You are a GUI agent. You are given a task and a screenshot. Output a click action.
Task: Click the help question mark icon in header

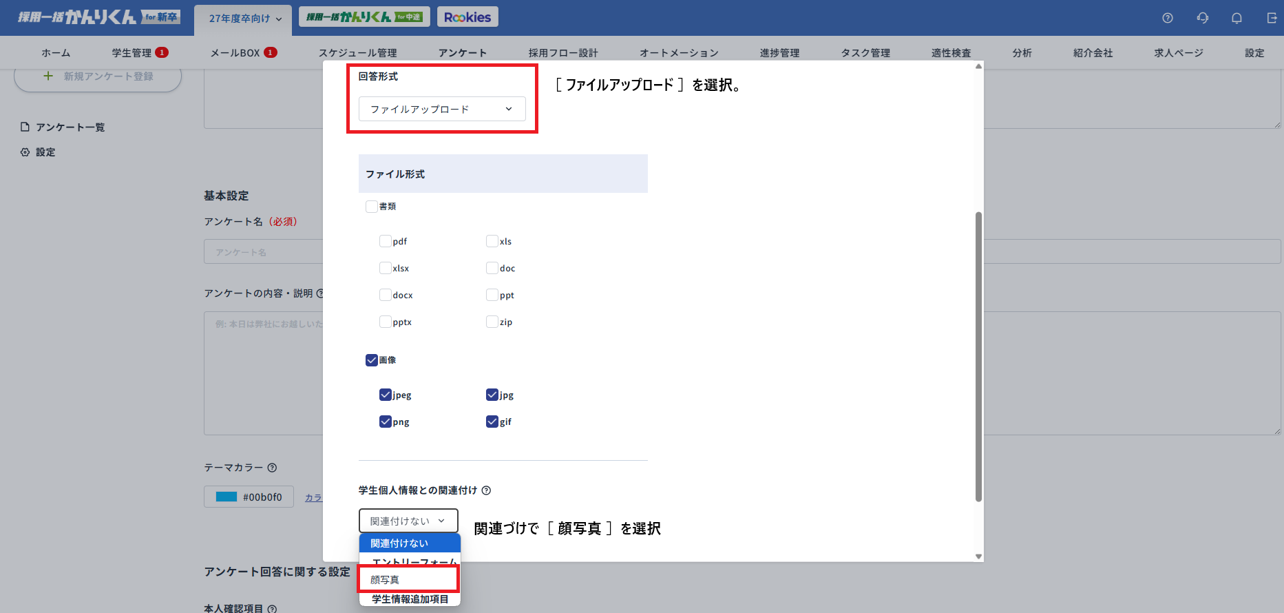coord(1168,18)
